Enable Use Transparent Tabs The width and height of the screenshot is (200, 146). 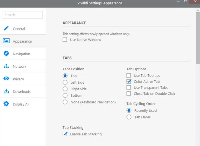[x=128, y=88]
